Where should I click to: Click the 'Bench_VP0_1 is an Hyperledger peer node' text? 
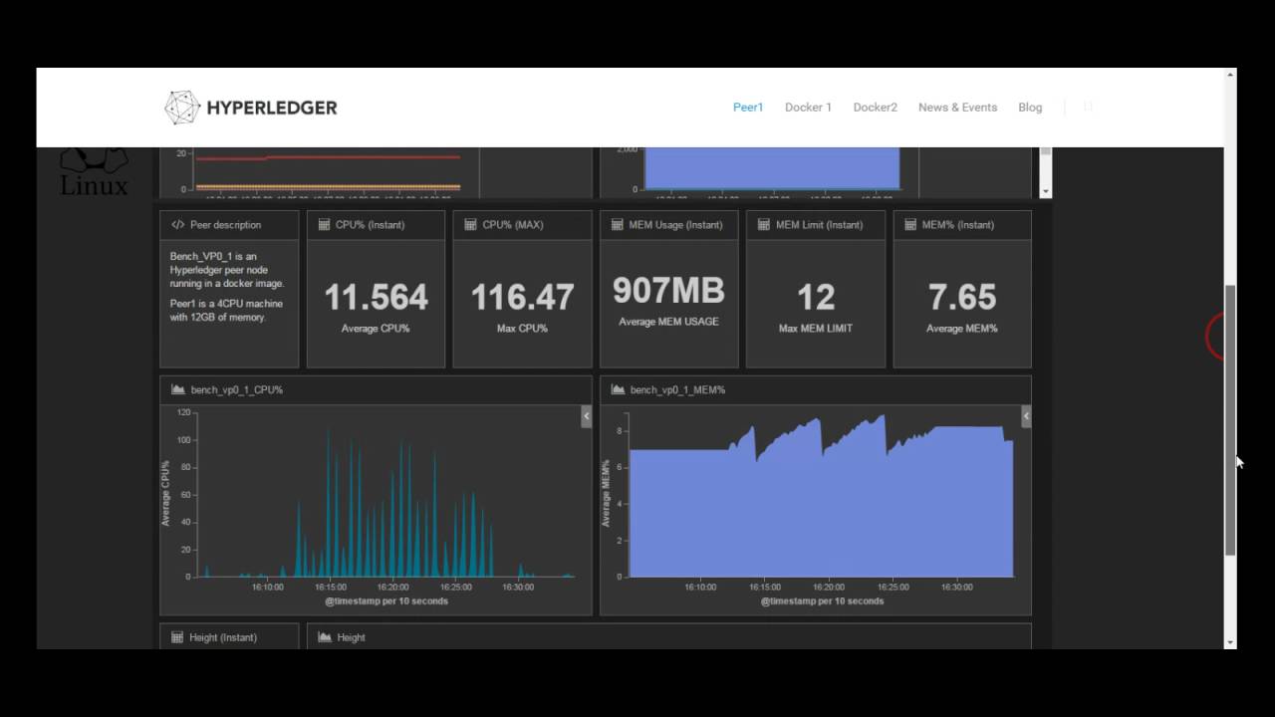(x=227, y=270)
